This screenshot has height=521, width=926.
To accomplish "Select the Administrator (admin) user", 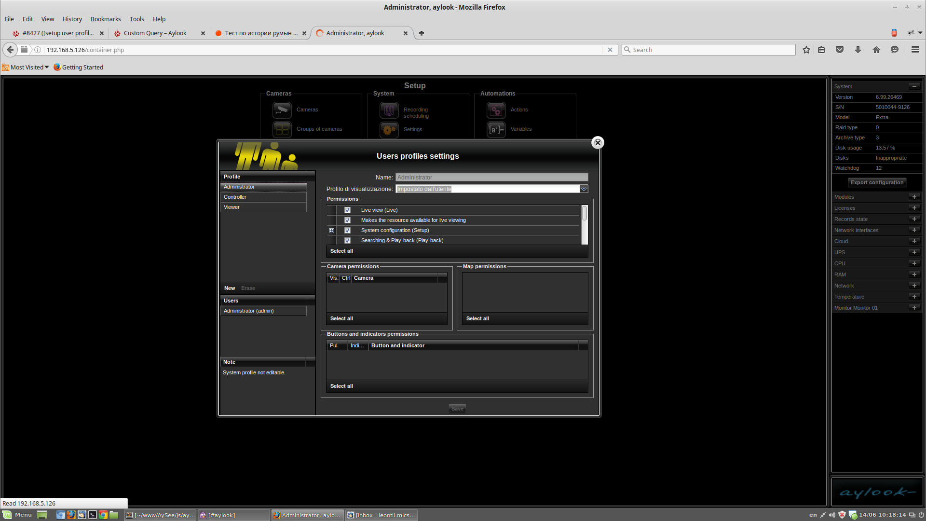I will 263,311.
